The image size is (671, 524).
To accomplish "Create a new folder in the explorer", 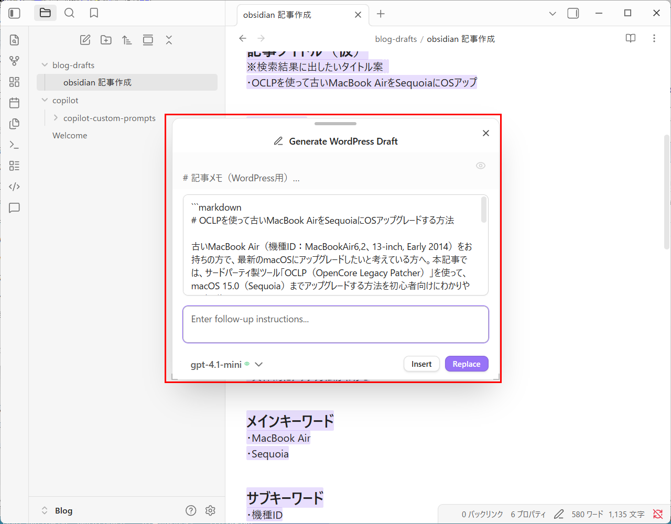I will click(106, 39).
